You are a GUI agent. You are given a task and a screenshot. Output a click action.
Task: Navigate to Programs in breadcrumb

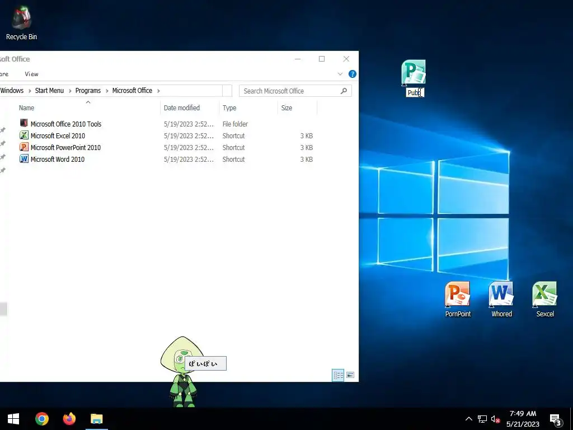coord(88,91)
